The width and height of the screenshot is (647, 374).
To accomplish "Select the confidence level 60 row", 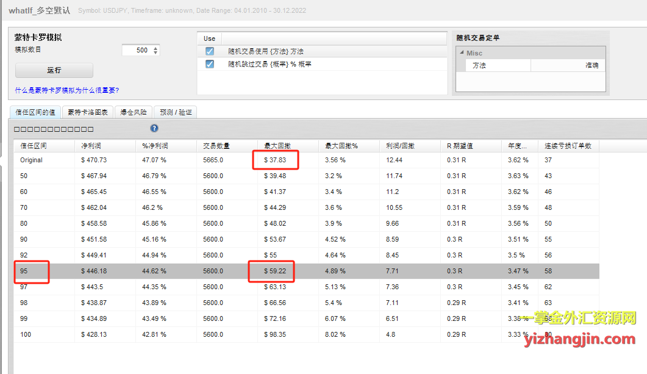I will [306, 192].
